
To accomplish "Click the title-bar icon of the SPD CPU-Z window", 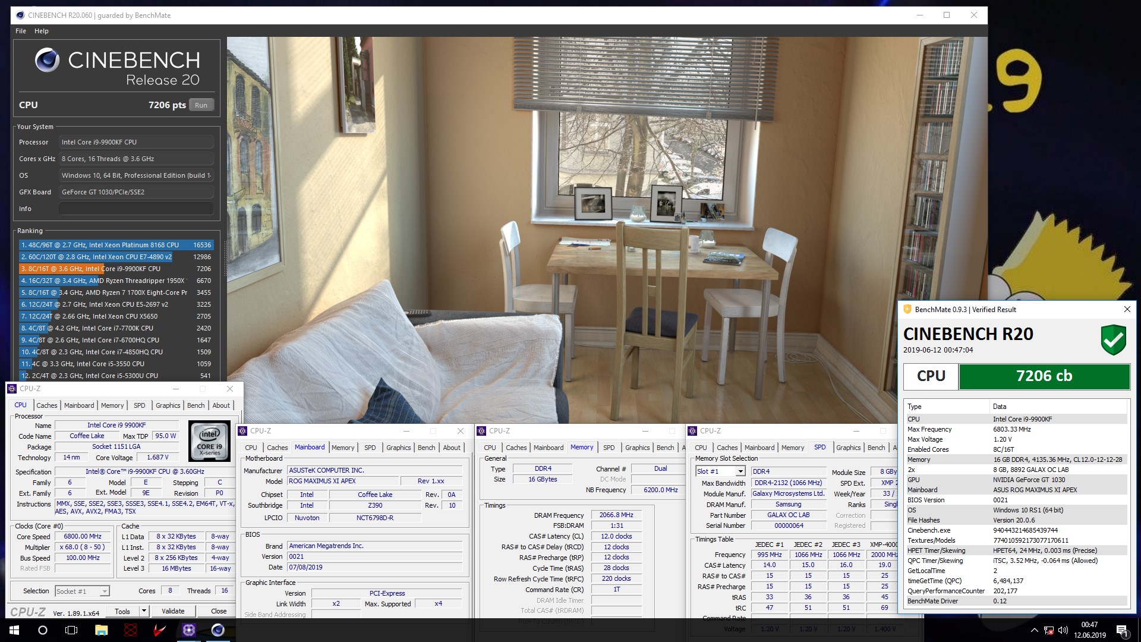I will click(692, 431).
